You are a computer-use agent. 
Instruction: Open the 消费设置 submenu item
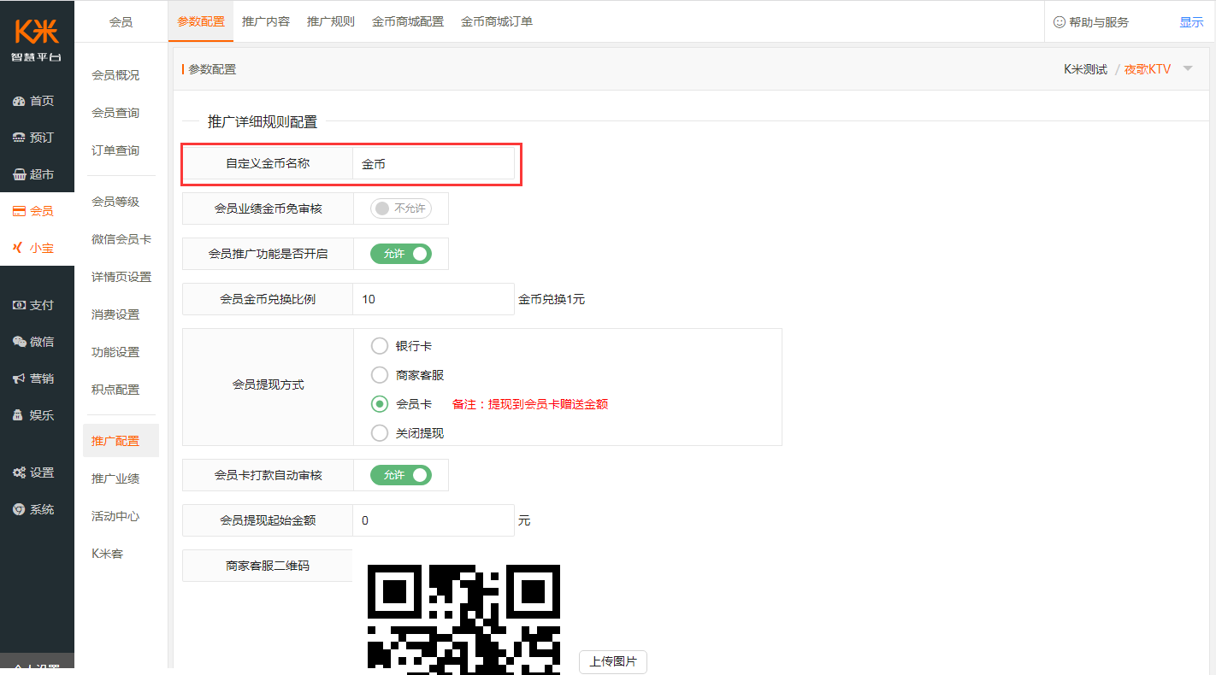tap(115, 314)
